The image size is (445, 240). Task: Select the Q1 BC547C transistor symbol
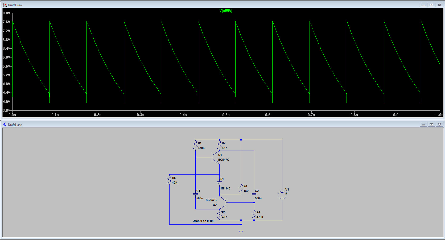point(216,157)
